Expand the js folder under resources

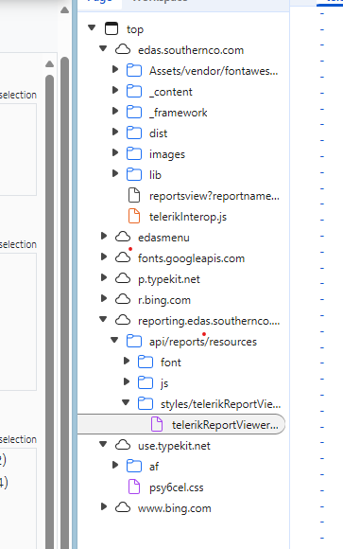click(x=127, y=381)
